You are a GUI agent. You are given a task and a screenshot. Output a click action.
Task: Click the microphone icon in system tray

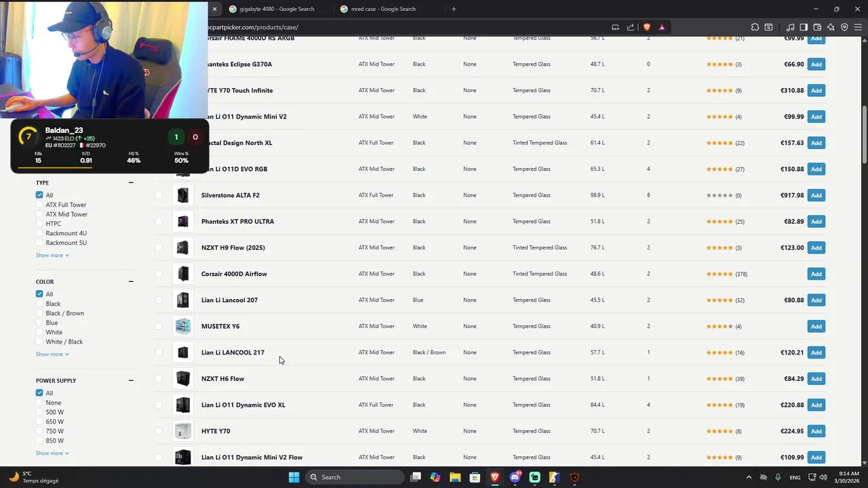(778, 477)
